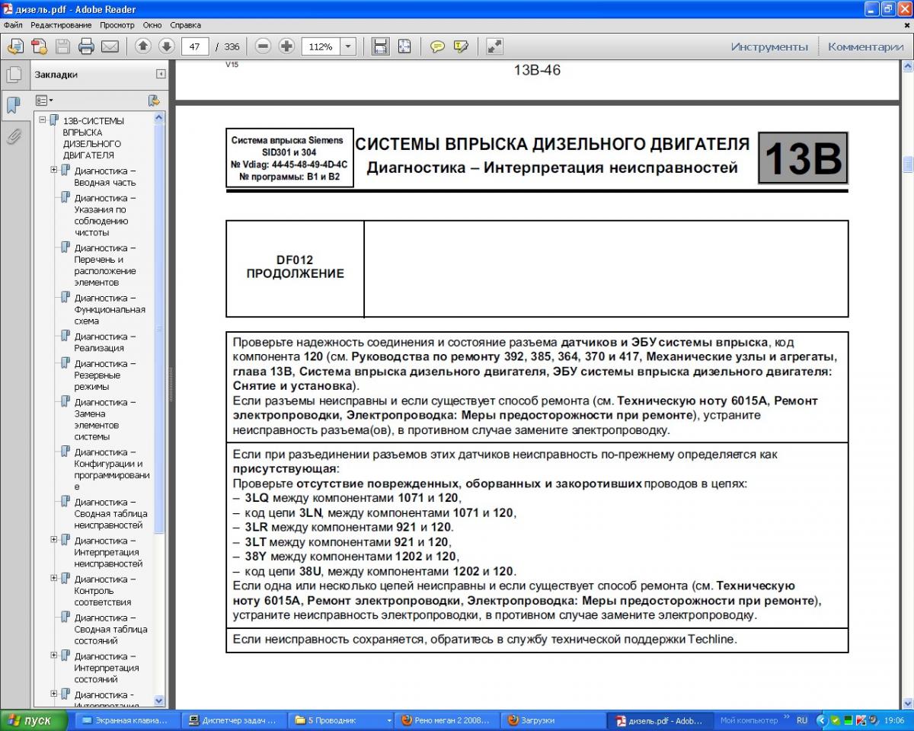Click the taskbar clock showing 19:06
Viewport: 914px width, 731px height.
coord(894,720)
